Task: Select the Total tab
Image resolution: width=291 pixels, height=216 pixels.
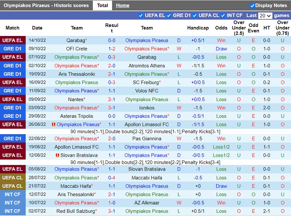Action: point(102,5)
